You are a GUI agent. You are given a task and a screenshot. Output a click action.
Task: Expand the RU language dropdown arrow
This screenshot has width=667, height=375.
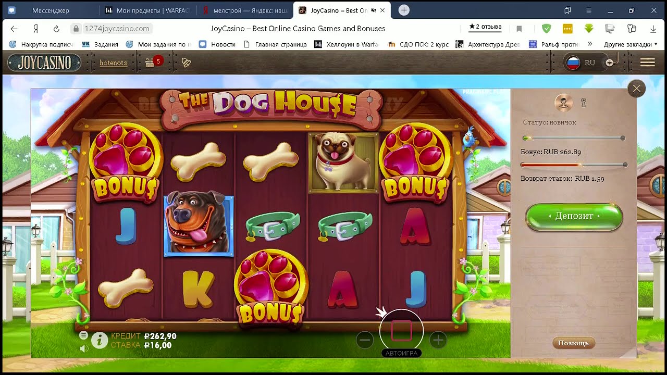click(x=610, y=63)
